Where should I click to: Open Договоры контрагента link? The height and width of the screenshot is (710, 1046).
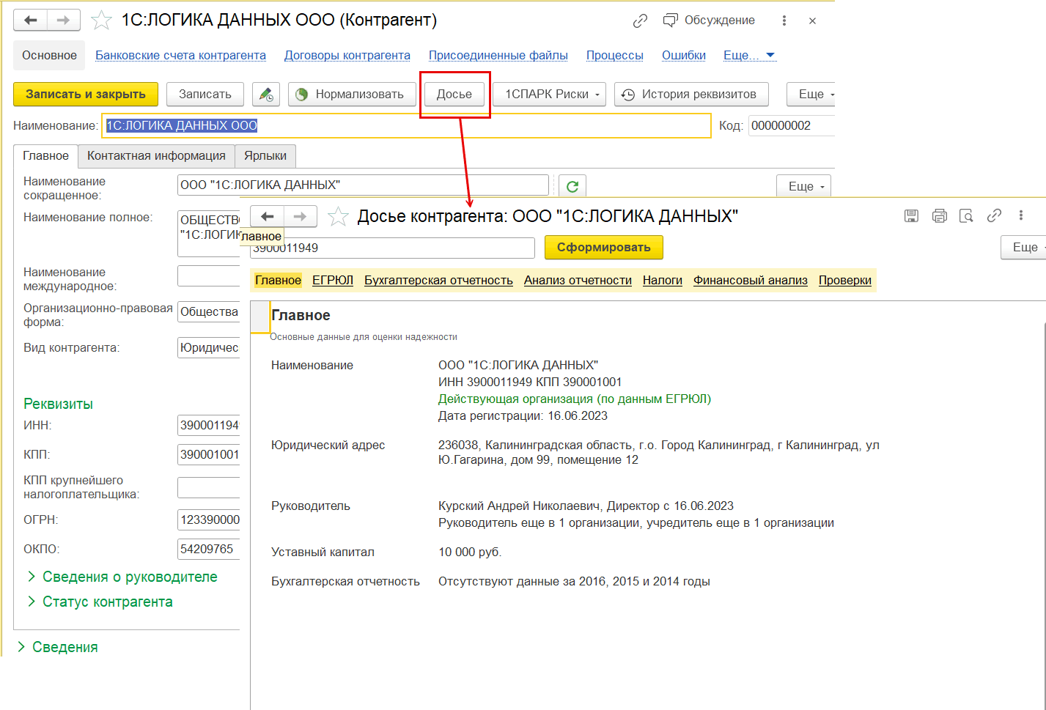(x=347, y=55)
